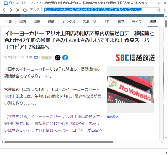Stop page loading with the X icon

pyautogui.click(x=18, y=10)
